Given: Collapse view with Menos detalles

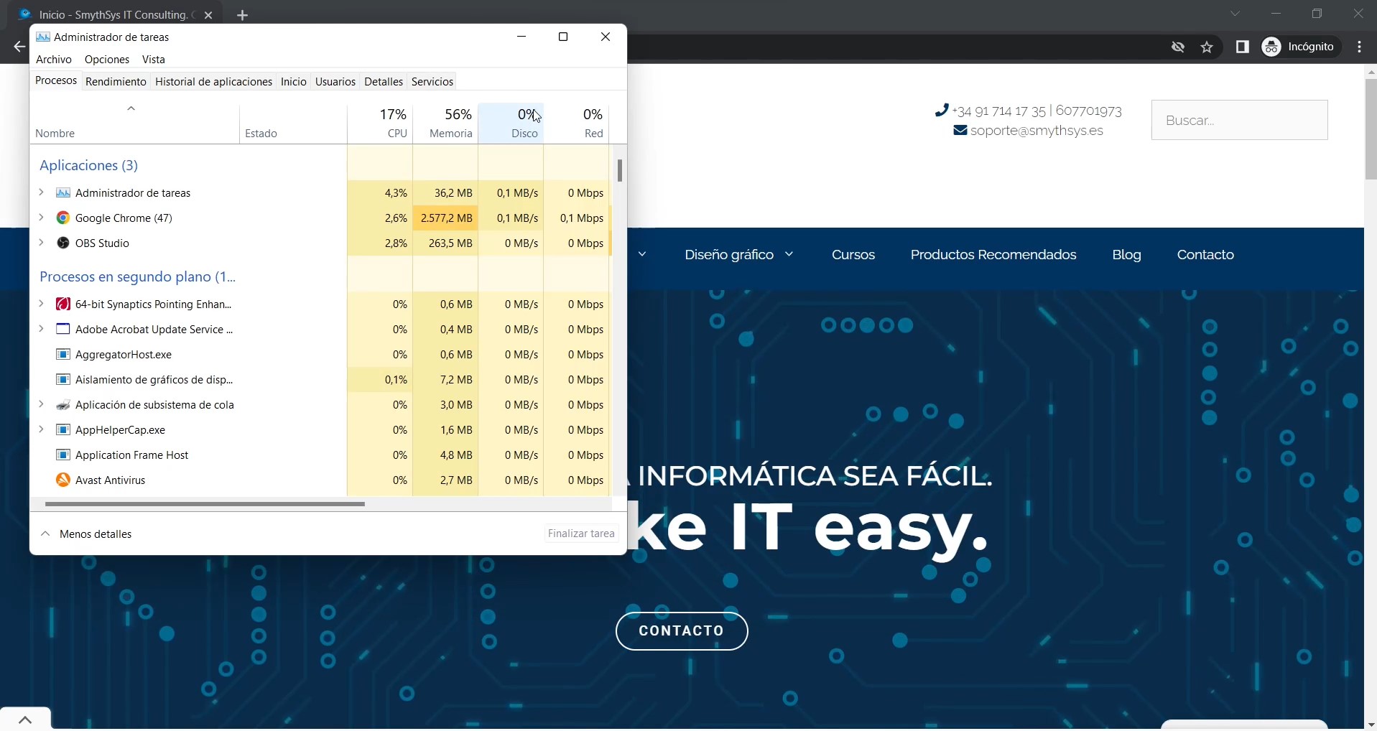Looking at the screenshot, I should (86, 534).
